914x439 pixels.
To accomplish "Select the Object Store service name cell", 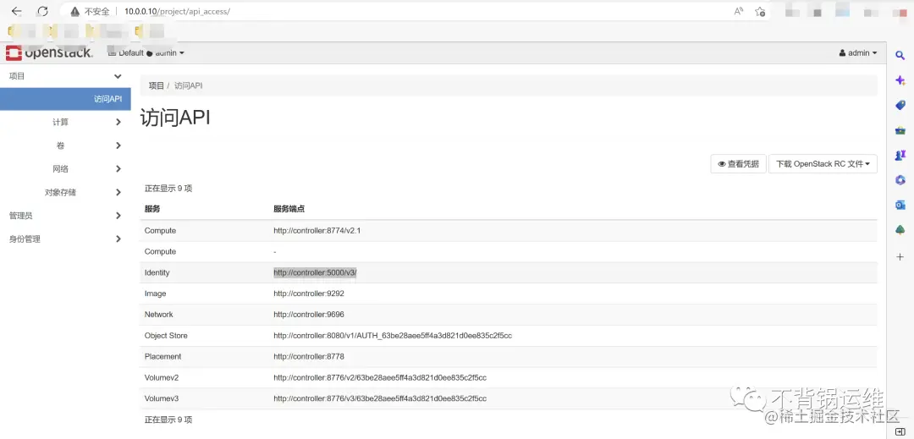I will pos(166,335).
